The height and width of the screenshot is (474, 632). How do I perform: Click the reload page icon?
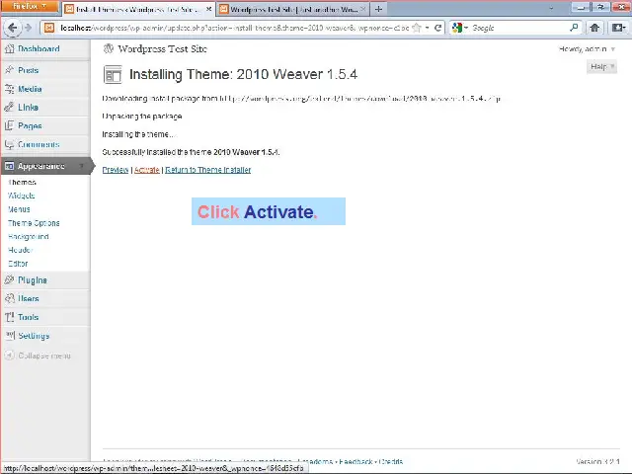(x=437, y=28)
